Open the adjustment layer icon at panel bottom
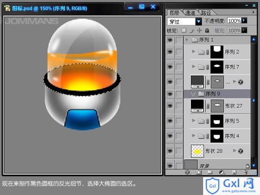The image size is (260, 195). coord(221,172)
